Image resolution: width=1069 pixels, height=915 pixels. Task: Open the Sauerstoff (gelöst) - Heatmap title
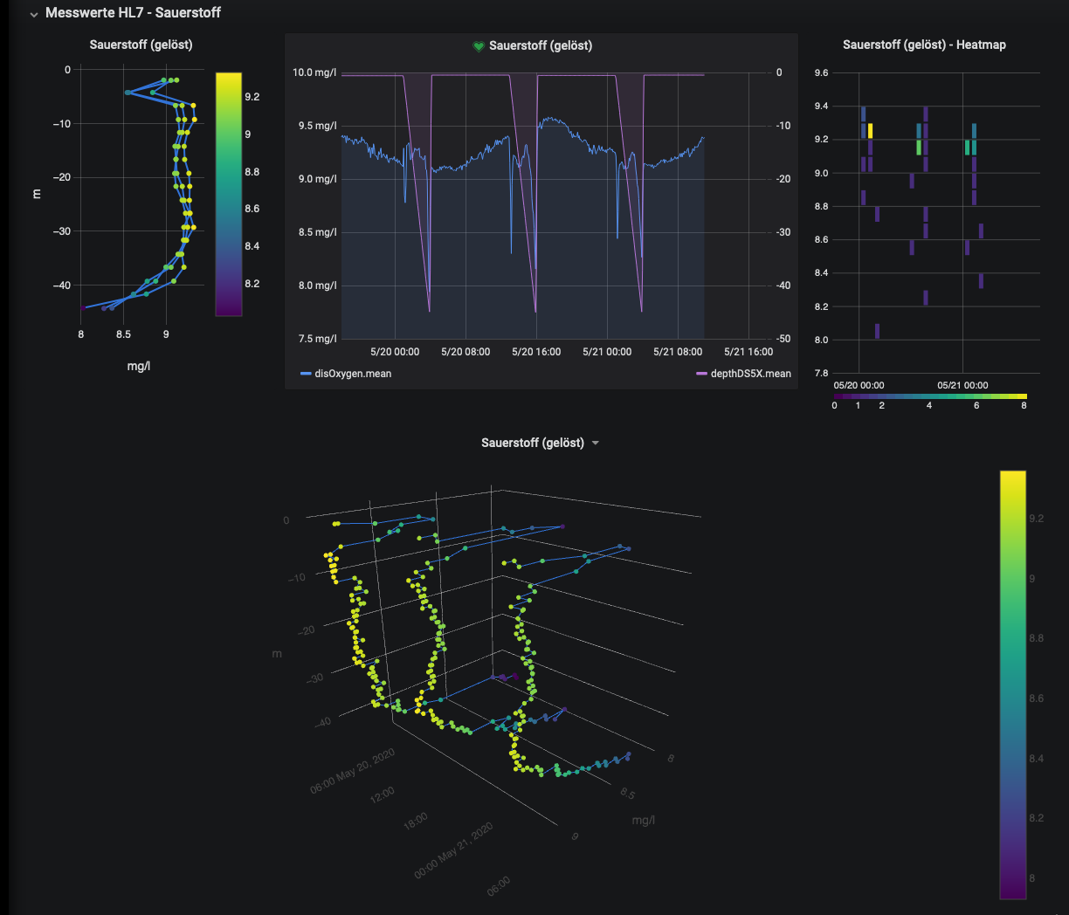(x=924, y=45)
